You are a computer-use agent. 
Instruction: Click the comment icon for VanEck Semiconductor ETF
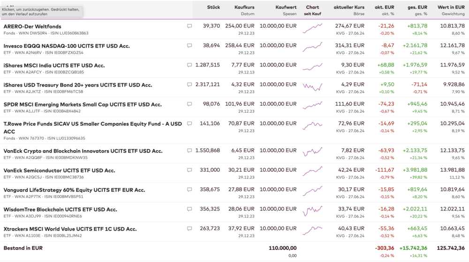189,170
